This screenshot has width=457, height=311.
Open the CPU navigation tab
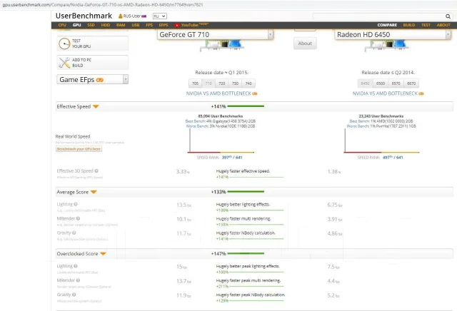(x=62, y=26)
